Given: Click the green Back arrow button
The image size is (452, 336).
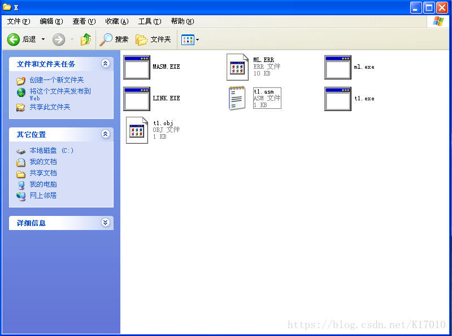Looking at the screenshot, I should pyautogui.click(x=13, y=39).
